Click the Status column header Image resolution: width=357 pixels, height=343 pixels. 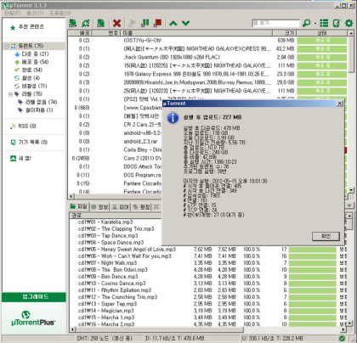[x=322, y=33]
